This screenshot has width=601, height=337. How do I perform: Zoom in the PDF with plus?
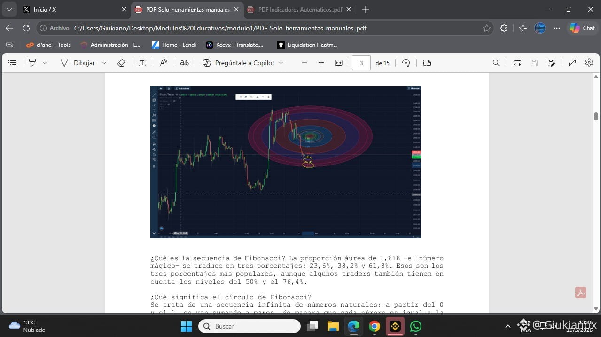click(x=321, y=63)
